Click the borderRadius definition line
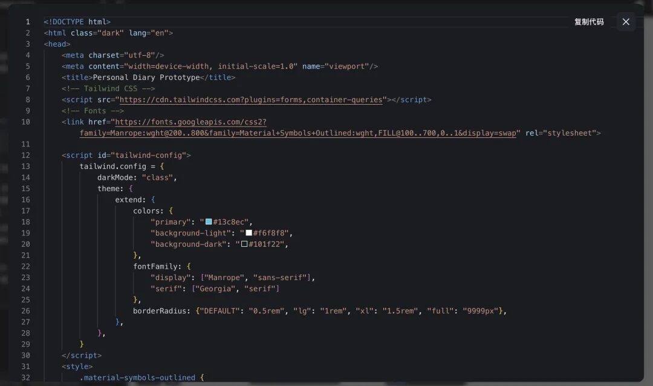The image size is (653, 386). (x=320, y=310)
